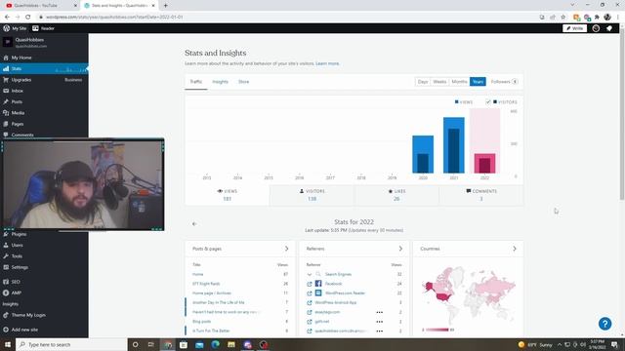
Task: Select the Visitors stat tab
Action: pyautogui.click(x=312, y=195)
